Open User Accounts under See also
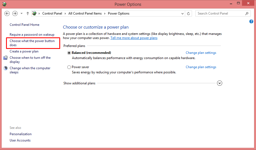The image size is (256, 150). (20, 140)
